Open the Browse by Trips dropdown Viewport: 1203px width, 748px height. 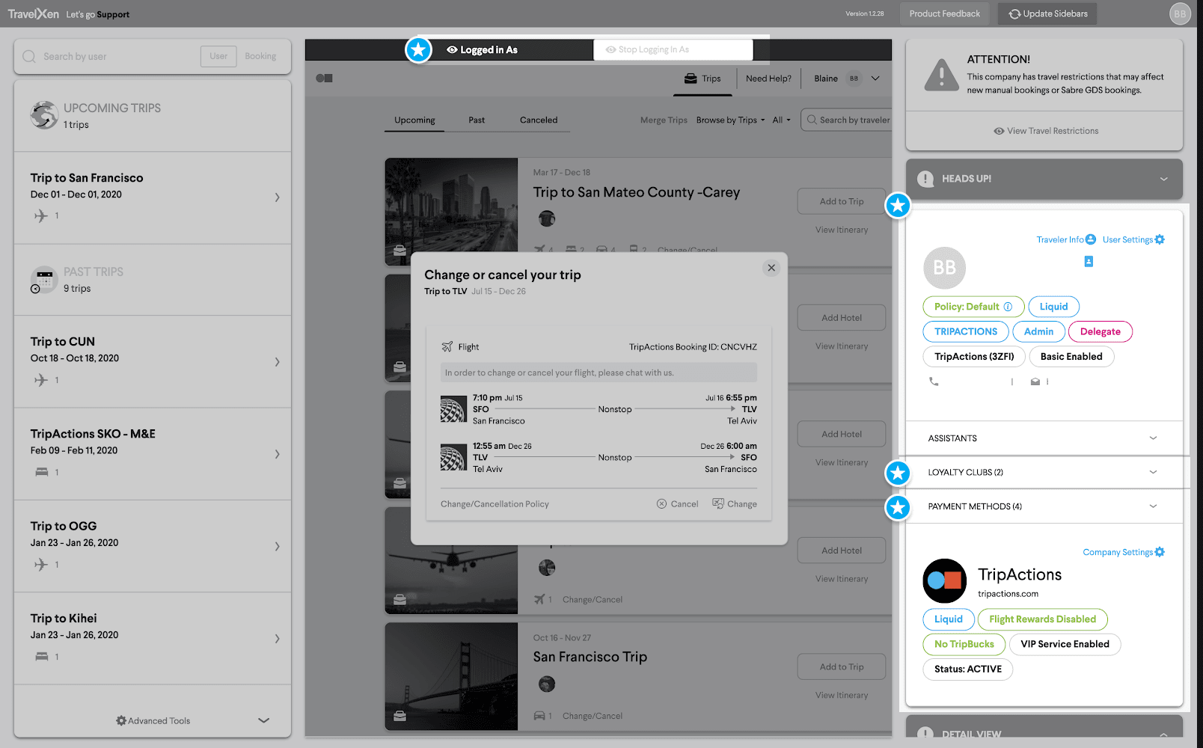(x=730, y=120)
